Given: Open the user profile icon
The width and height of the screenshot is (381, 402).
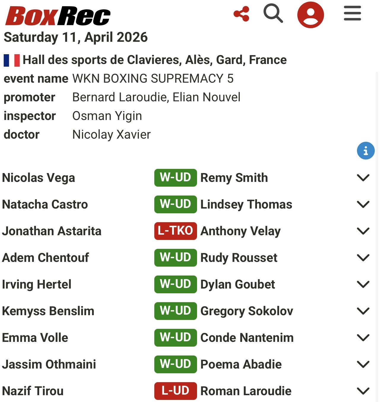Looking at the screenshot, I should (x=310, y=15).
